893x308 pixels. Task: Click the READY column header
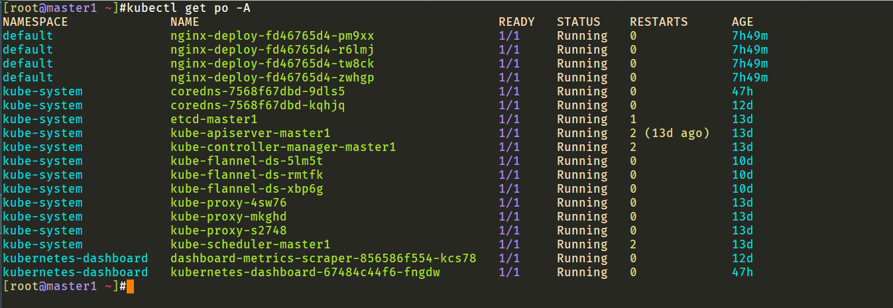pyautogui.click(x=516, y=22)
